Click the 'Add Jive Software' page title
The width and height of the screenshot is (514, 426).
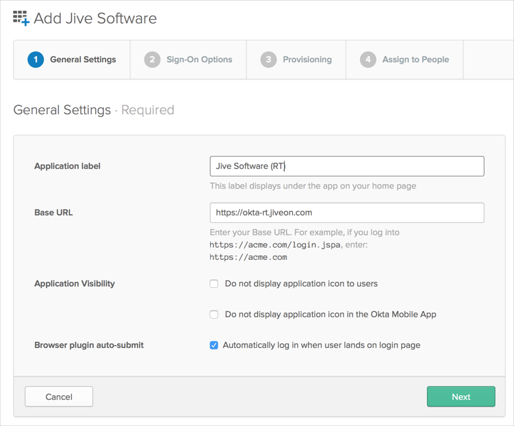(95, 18)
